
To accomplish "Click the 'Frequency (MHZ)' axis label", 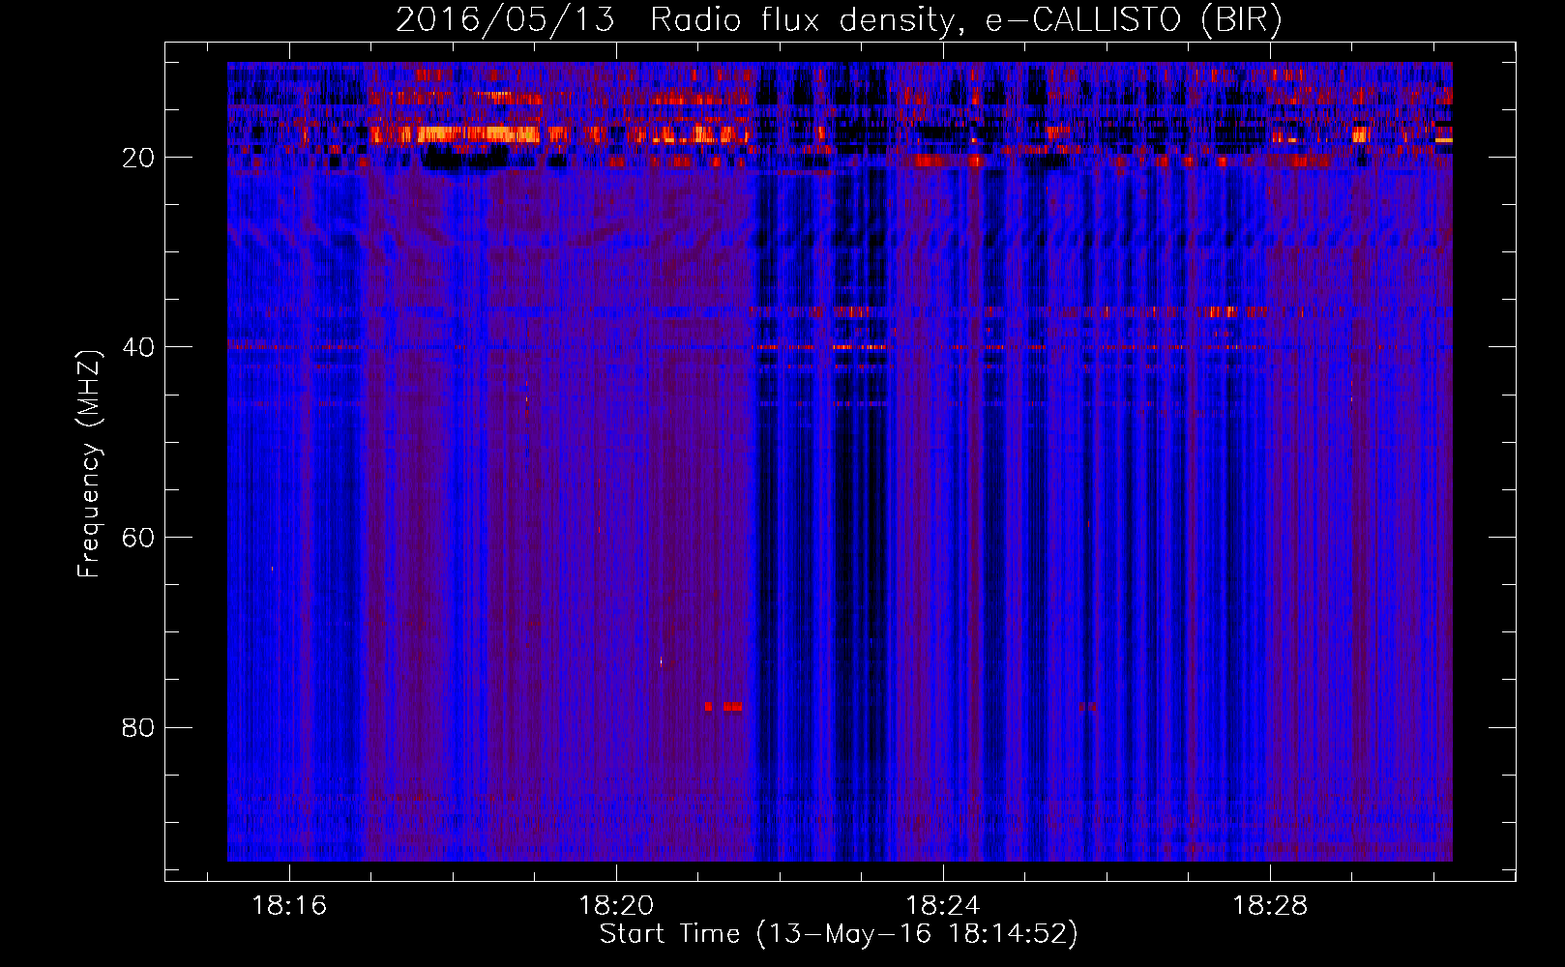I will (x=88, y=464).
